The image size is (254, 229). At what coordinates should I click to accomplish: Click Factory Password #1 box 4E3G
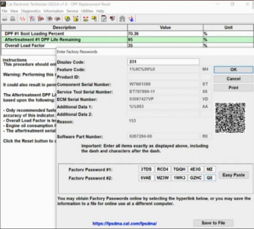(195, 169)
